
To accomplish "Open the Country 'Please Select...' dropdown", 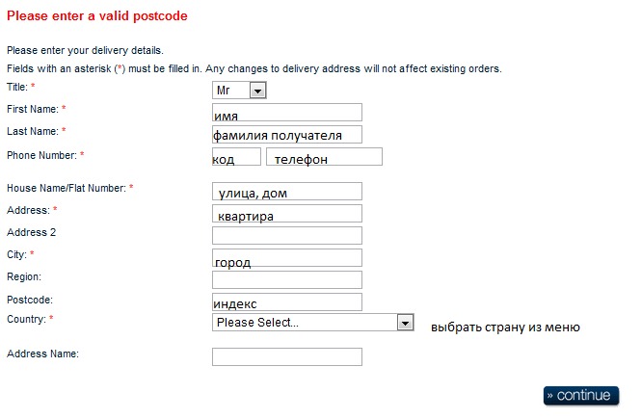I will [x=304, y=323].
